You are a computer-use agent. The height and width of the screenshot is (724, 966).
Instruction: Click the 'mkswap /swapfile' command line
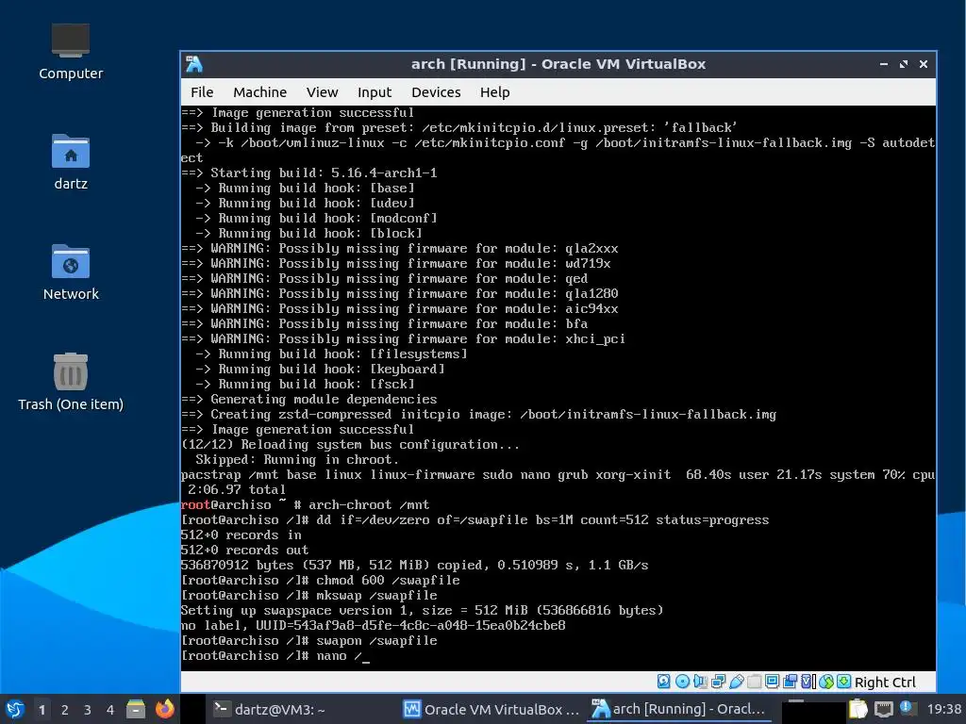(x=309, y=596)
